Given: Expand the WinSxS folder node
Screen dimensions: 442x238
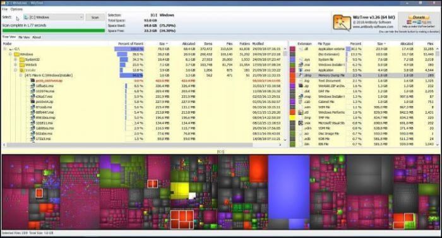Looking at the screenshot, I should point(16,65).
